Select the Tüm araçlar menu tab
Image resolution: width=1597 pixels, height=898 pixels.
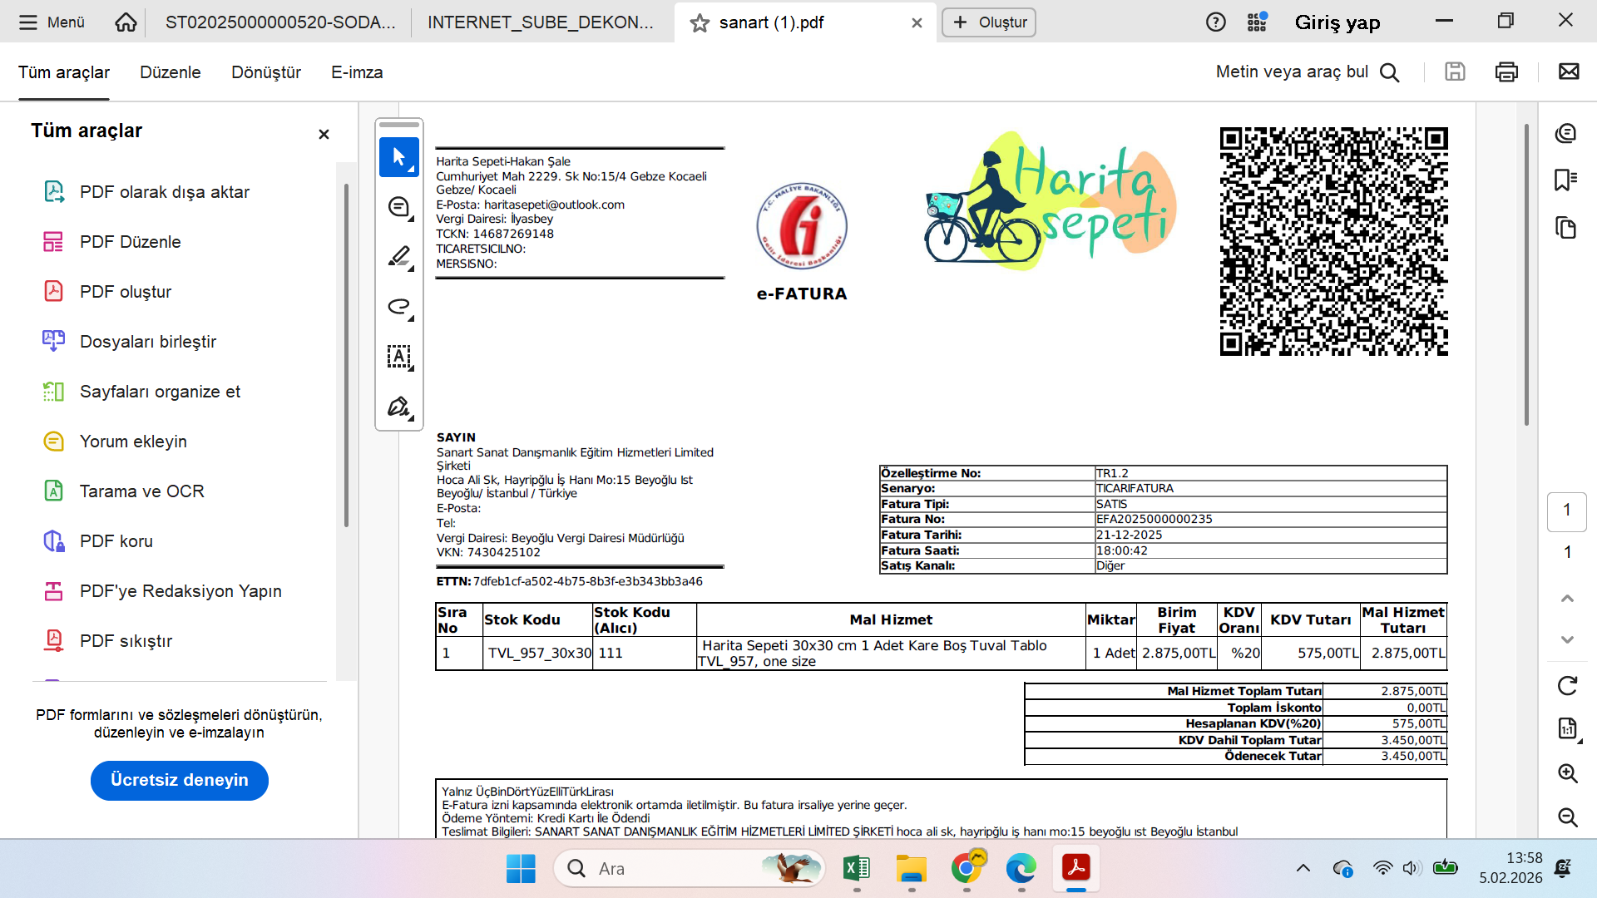(64, 72)
